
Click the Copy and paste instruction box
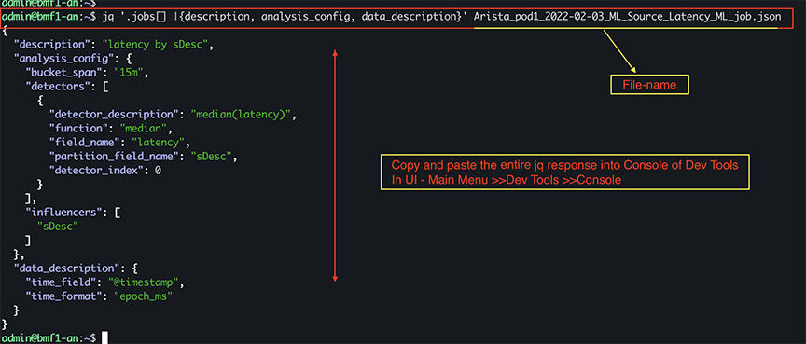click(x=563, y=172)
